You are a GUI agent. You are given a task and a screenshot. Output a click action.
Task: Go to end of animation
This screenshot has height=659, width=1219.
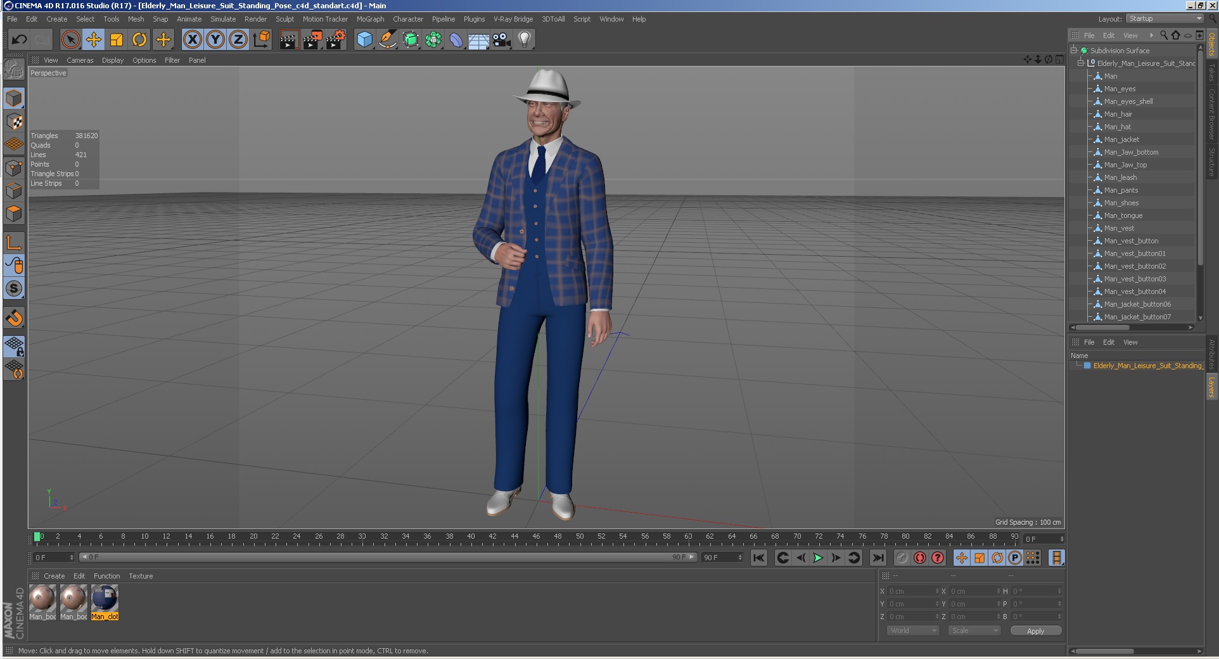pos(878,558)
